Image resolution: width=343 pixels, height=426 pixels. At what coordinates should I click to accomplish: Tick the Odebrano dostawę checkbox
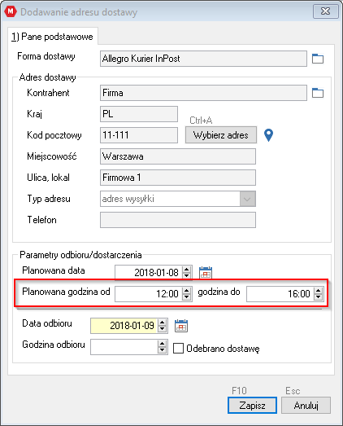(178, 349)
